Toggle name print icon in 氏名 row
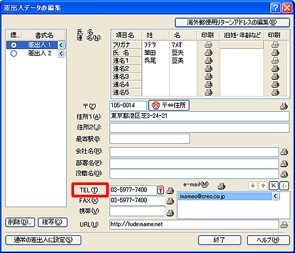The width and height of the screenshot is (295, 253). click(208, 53)
